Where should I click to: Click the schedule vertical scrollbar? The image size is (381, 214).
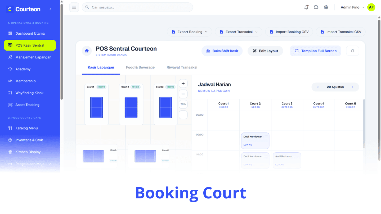tap(364, 124)
